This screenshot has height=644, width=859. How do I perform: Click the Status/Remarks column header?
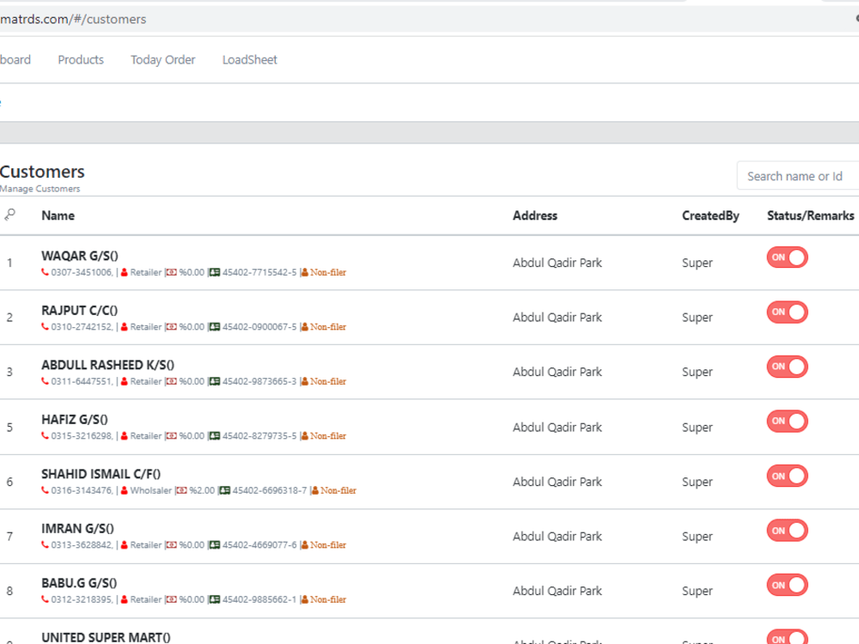pyautogui.click(x=810, y=216)
